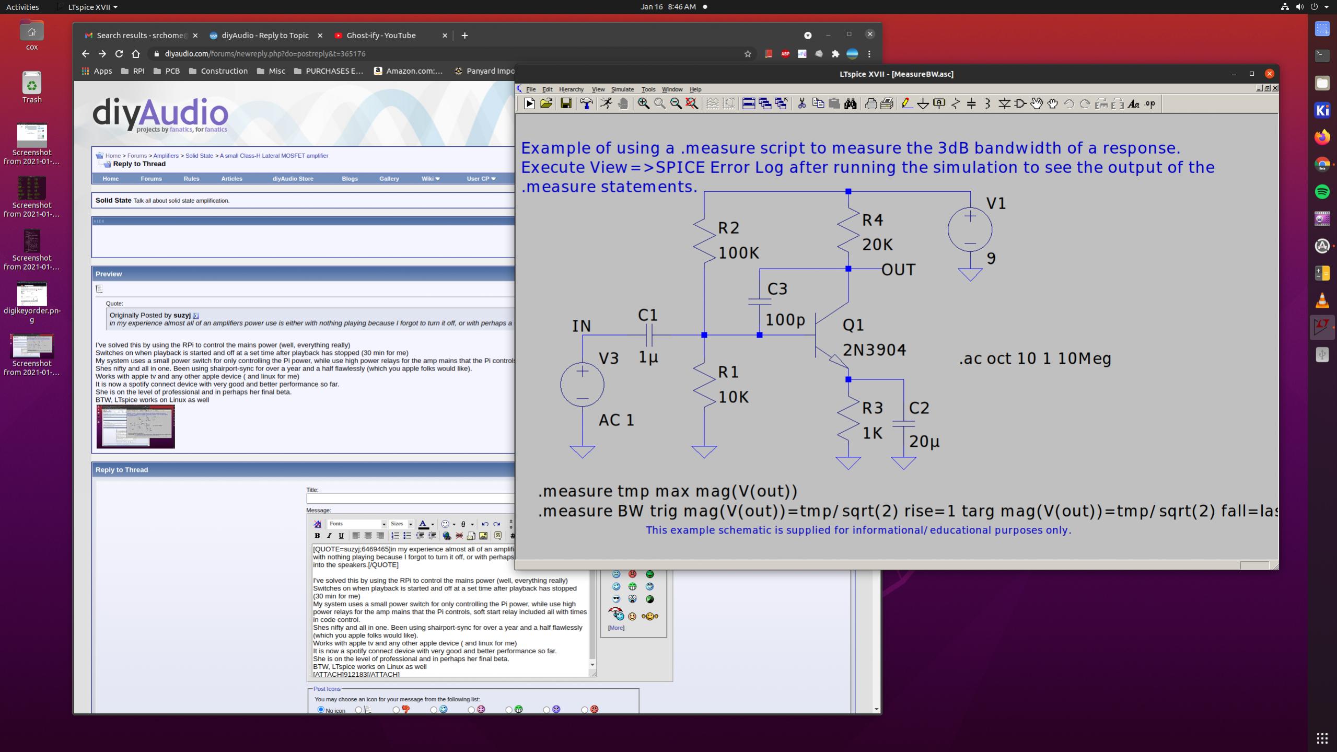Open the Amplifiers breadcrumb link
The image size is (1337, 752).
[x=166, y=156]
